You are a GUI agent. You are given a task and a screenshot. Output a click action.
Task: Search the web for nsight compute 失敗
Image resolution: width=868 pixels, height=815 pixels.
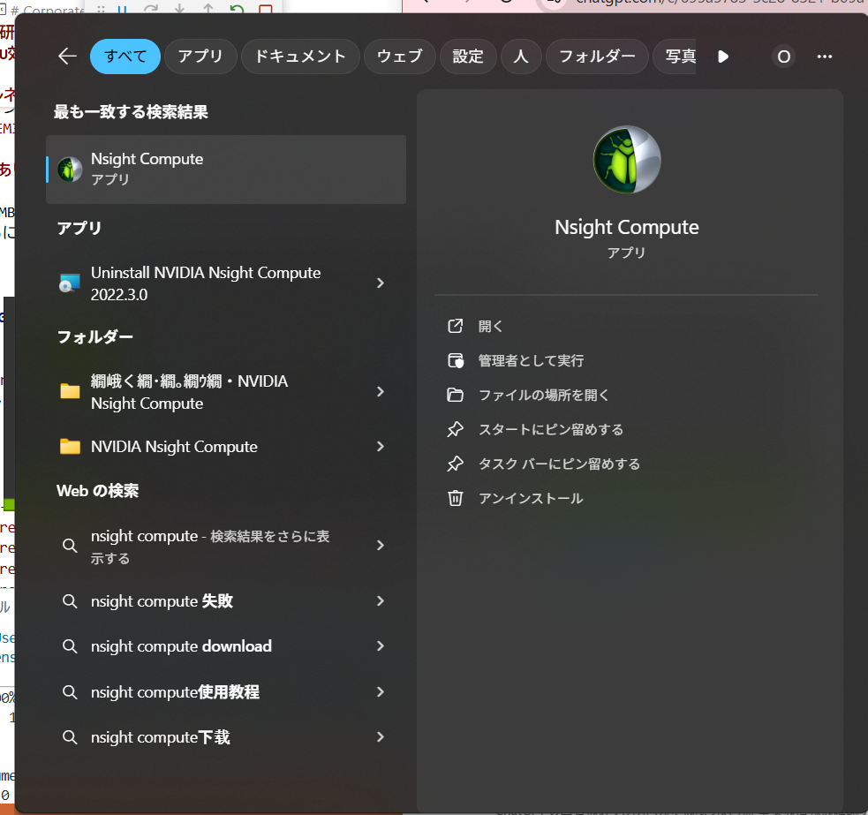point(226,600)
